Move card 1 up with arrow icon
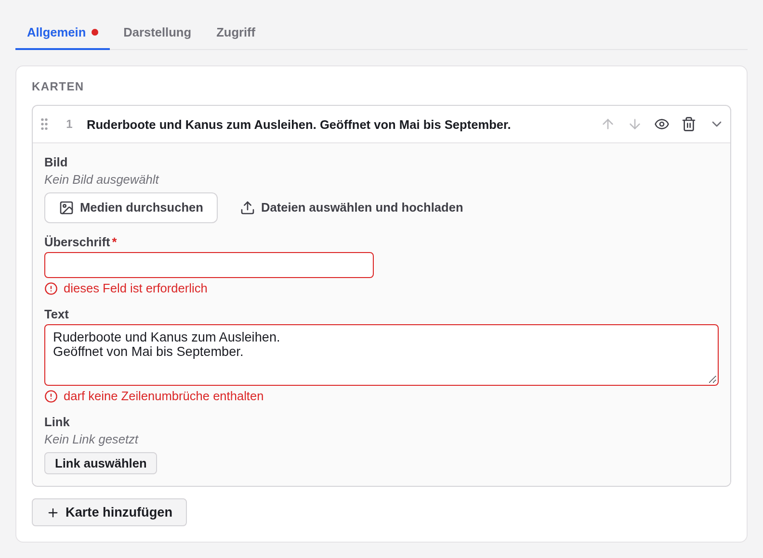The width and height of the screenshot is (763, 558). pyautogui.click(x=608, y=124)
